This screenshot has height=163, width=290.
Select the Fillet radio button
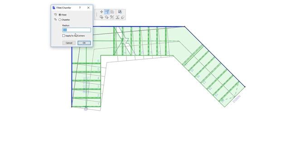pyautogui.click(x=60, y=14)
